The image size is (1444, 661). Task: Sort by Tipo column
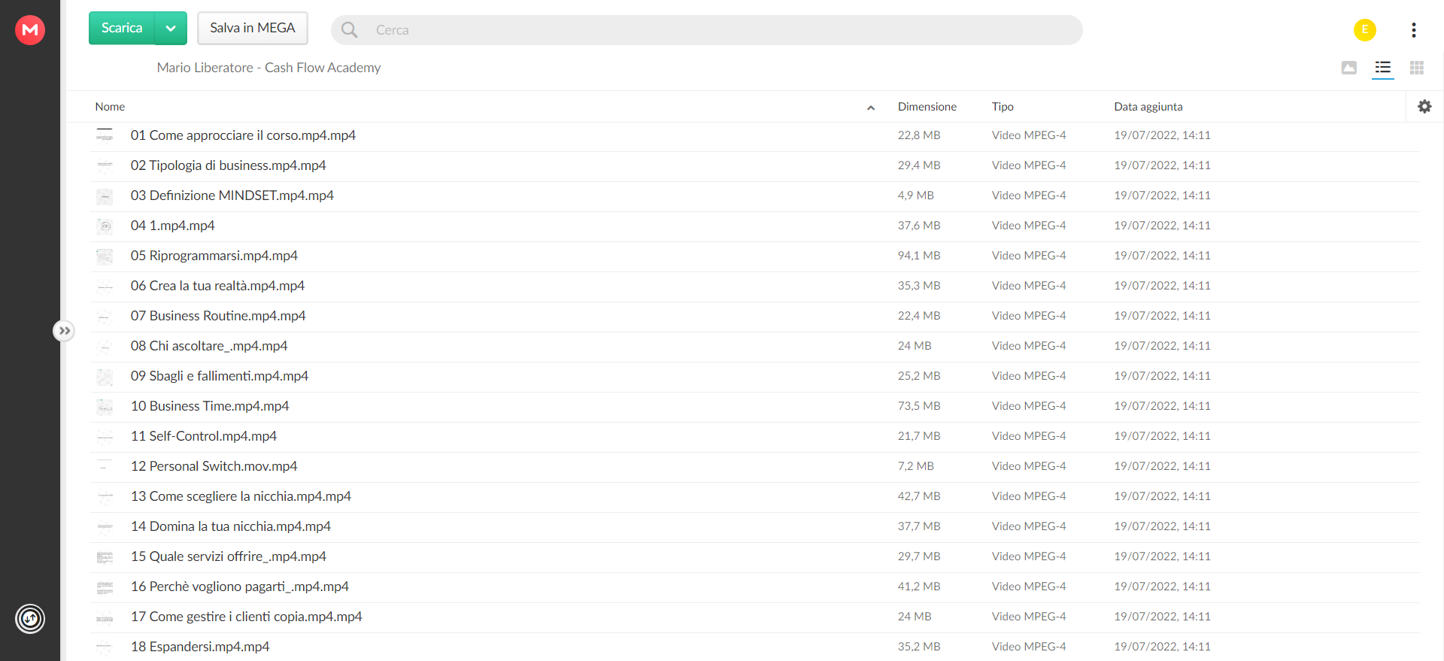pos(1003,107)
